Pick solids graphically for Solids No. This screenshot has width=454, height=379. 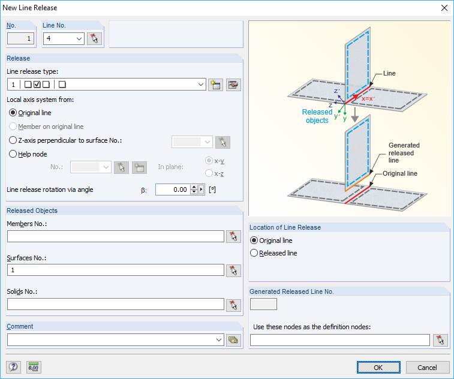click(233, 305)
